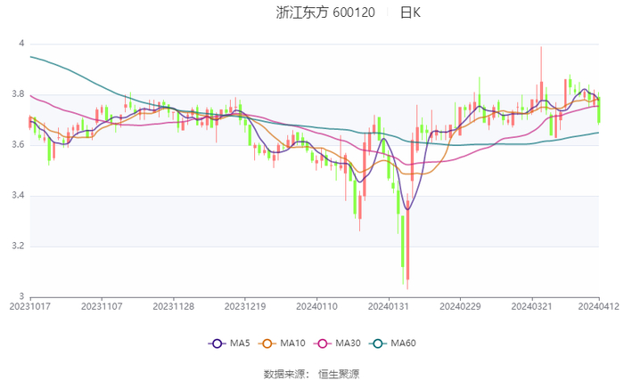Viewport: 624px width, 380px height.
Task: Click the orange MA10 legend marker
Action: [x=267, y=343]
